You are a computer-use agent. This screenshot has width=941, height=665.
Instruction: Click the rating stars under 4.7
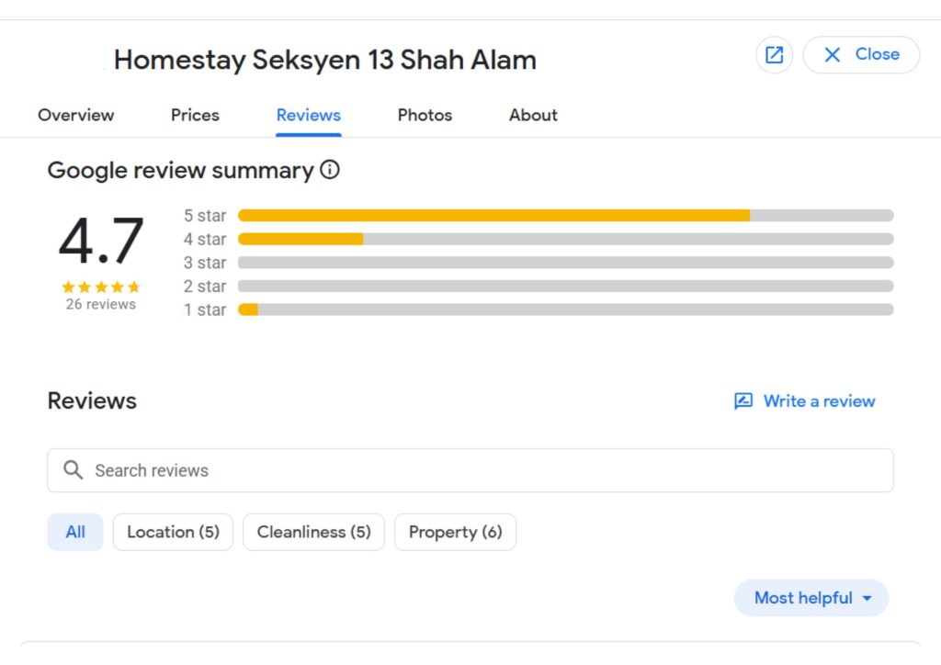tap(100, 287)
